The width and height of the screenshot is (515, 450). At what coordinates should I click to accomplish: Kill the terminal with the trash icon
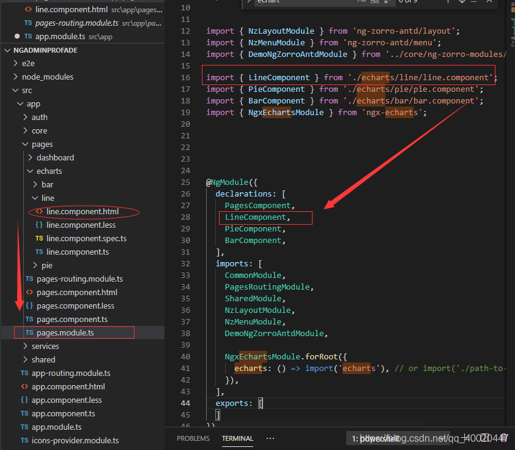click(504, 438)
